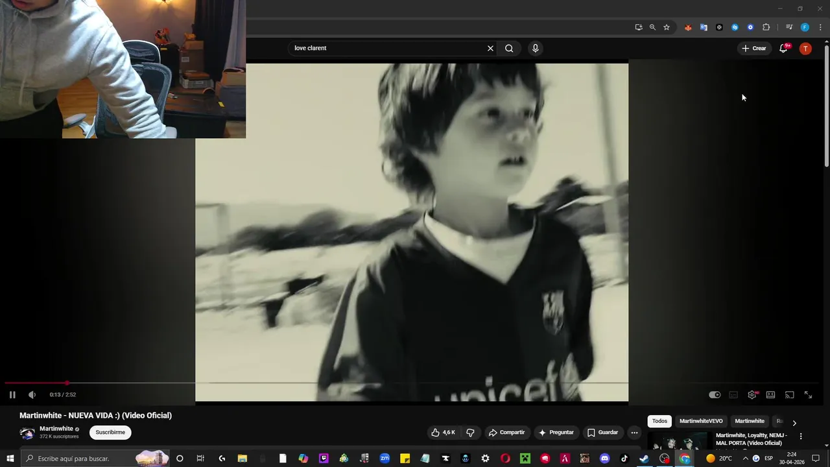The height and width of the screenshot is (467, 830).
Task: Open Zoom from the taskbar
Action: (385, 459)
